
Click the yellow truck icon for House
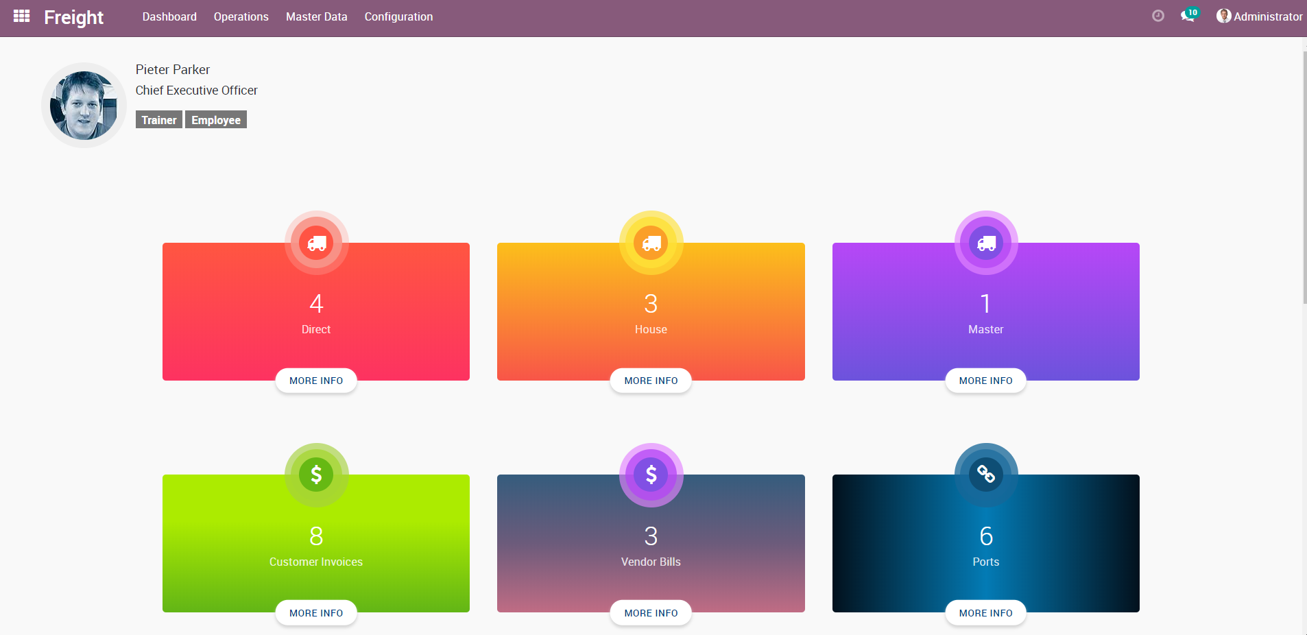[x=651, y=243]
